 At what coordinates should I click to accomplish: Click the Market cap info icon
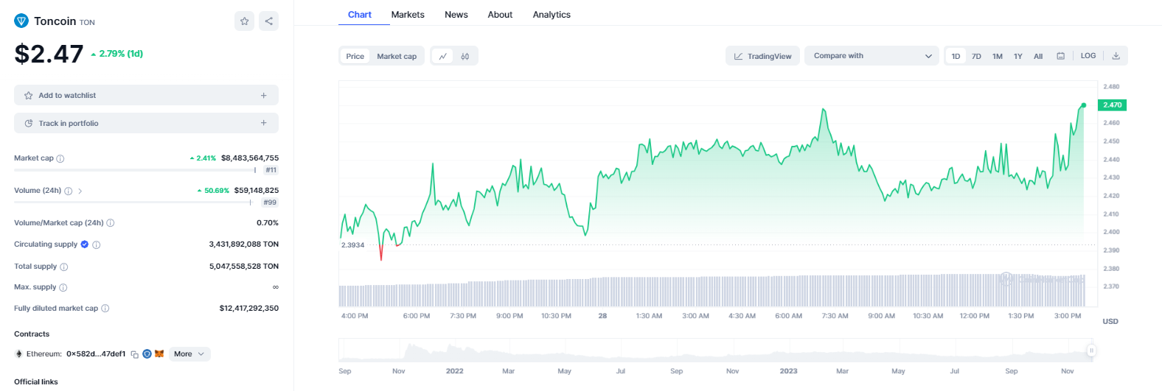click(60, 158)
